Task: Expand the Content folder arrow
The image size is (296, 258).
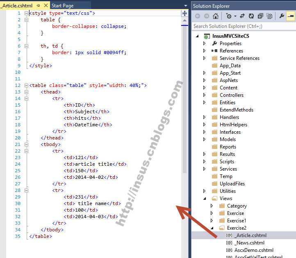Action: [204, 88]
